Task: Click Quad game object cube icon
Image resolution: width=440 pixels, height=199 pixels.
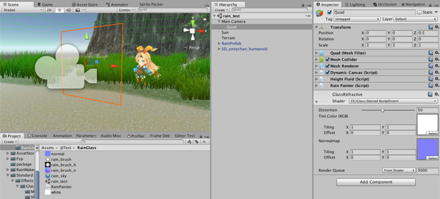Action: point(319,13)
